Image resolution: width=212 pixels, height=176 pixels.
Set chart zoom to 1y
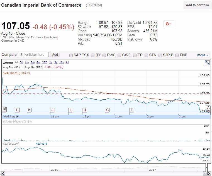(x=51, y=62)
